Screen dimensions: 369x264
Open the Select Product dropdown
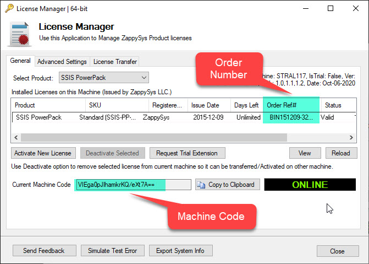104,78
